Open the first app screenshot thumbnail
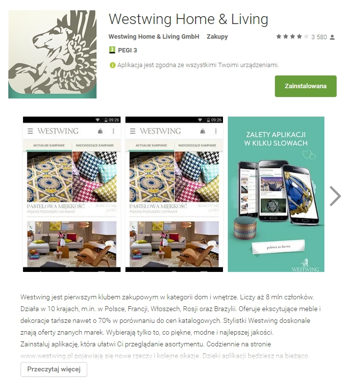The width and height of the screenshot is (344, 390). point(72,194)
